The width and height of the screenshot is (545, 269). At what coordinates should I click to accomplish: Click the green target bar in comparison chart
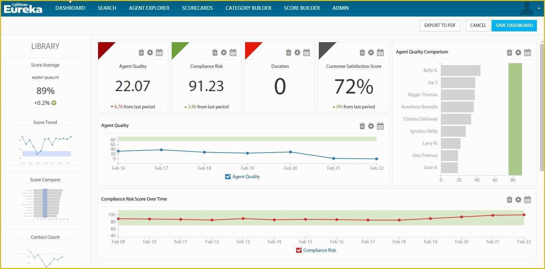tap(515, 119)
